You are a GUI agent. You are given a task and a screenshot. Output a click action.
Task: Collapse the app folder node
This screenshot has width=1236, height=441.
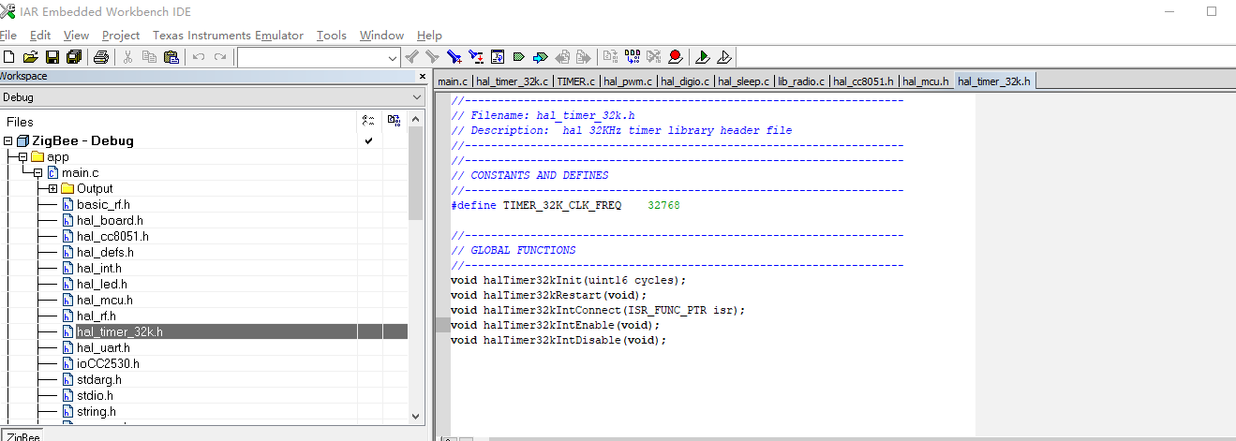click(23, 157)
